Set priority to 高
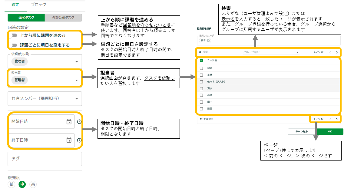344x192 pixels. coord(33,184)
